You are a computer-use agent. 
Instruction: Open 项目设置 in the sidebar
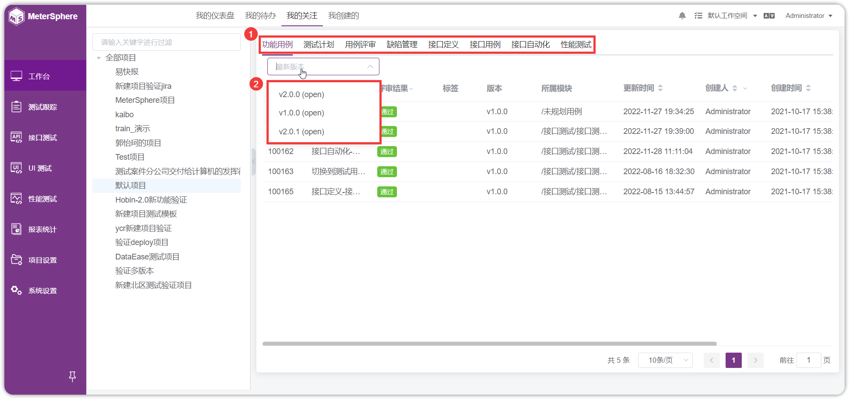42,259
